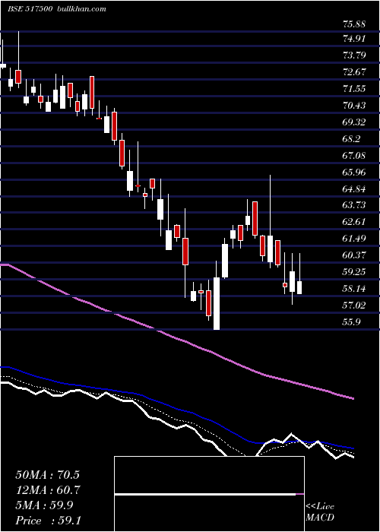
Task: Click the 72.67 price axis label
Action: [x=354, y=72]
